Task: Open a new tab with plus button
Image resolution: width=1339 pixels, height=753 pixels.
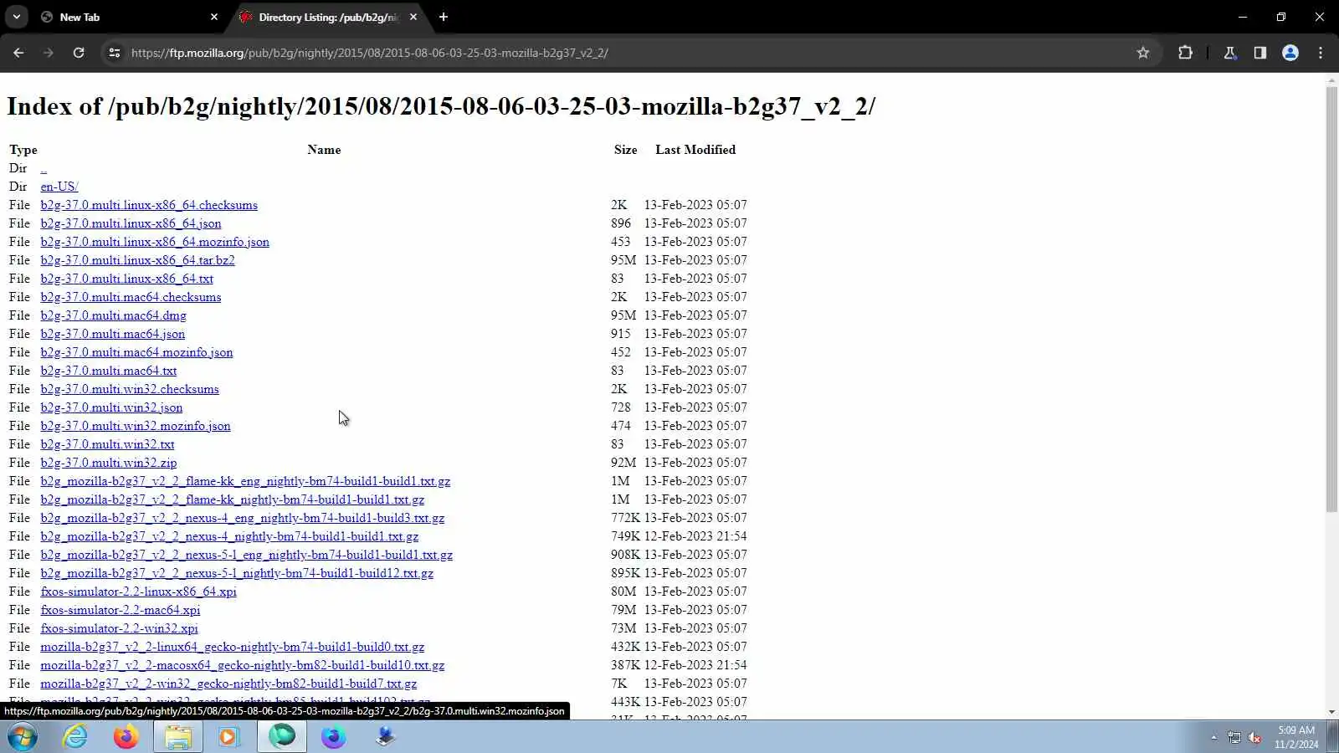Action: (x=444, y=17)
